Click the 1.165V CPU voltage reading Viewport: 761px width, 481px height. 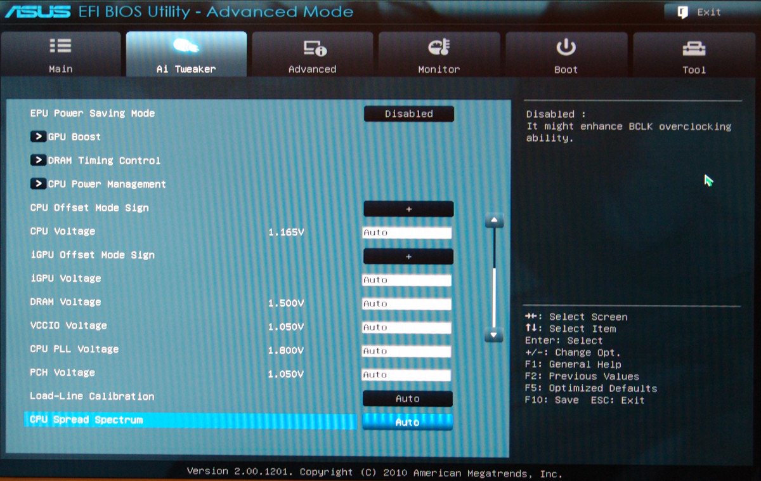click(x=286, y=233)
